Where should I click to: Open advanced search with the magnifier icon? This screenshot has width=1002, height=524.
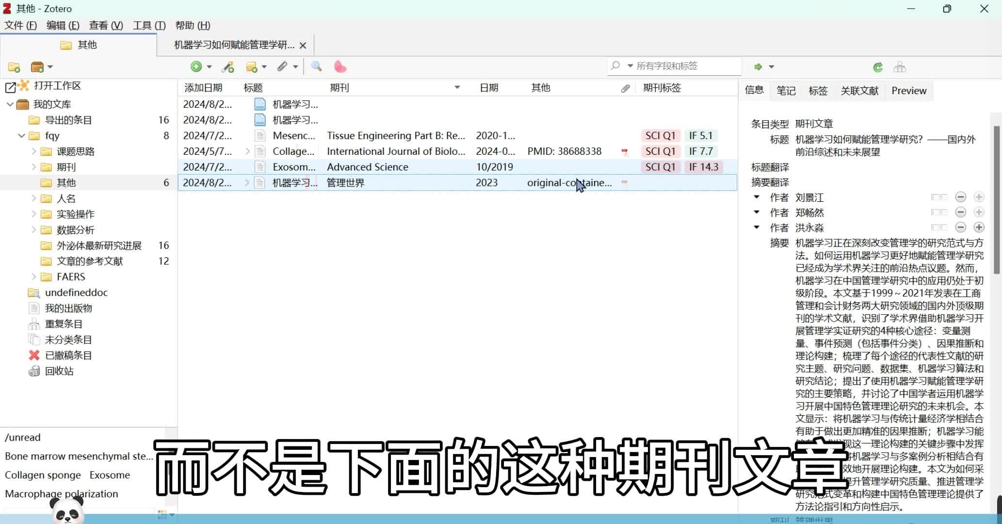click(316, 66)
